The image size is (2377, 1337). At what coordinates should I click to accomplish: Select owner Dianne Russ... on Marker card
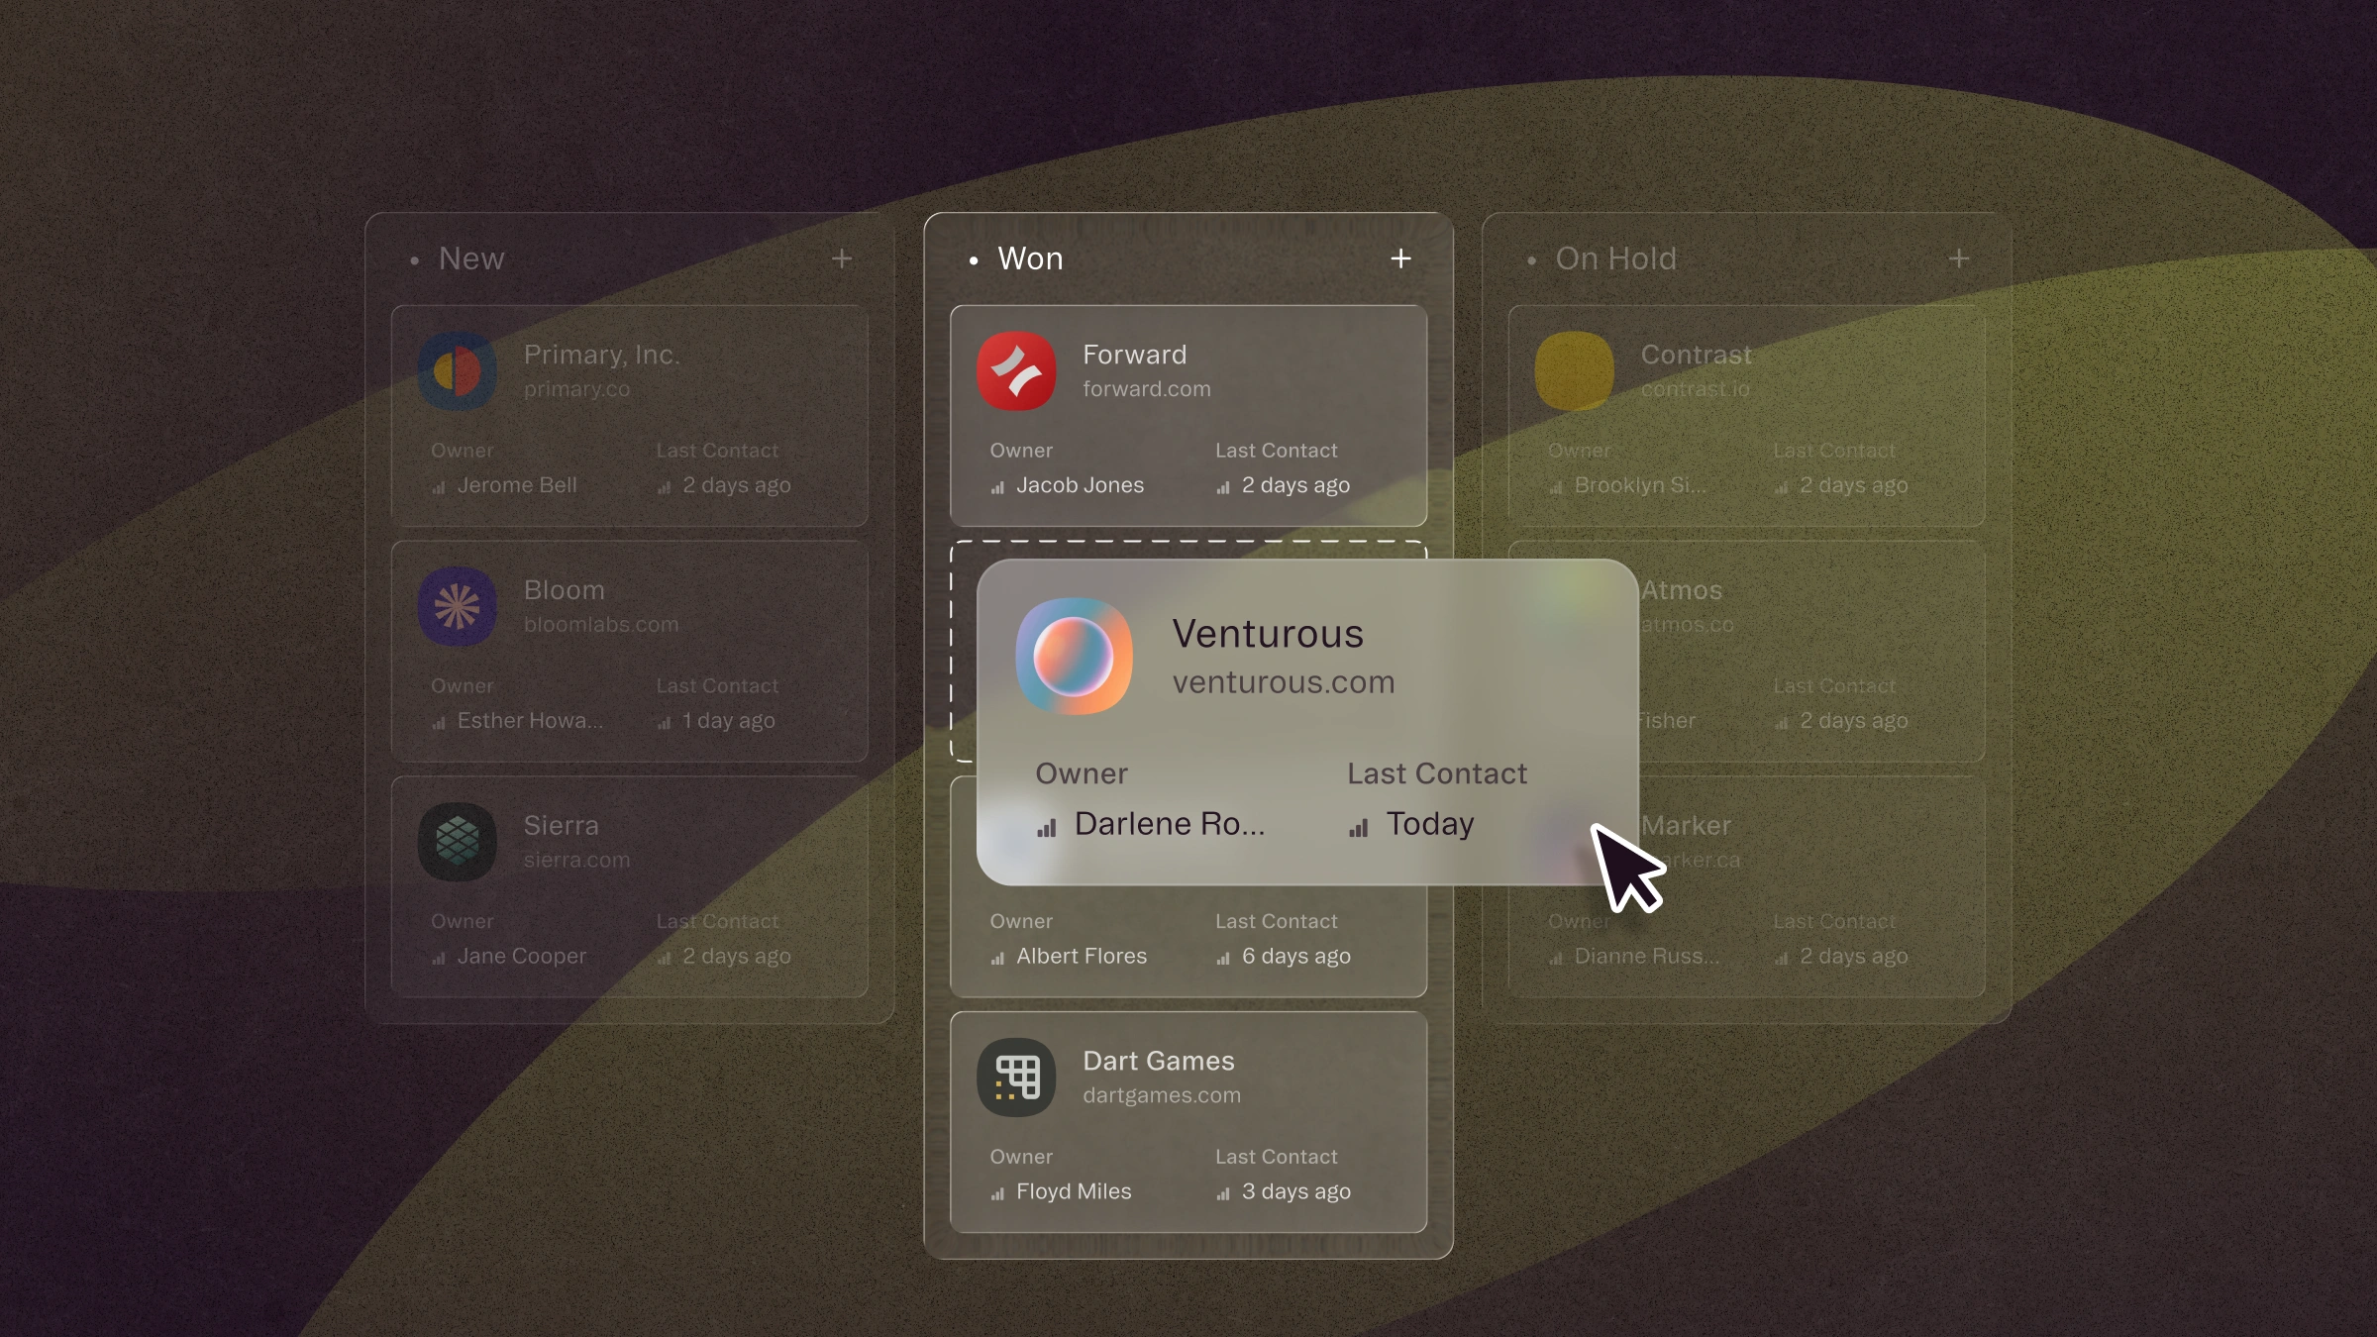[1647, 956]
